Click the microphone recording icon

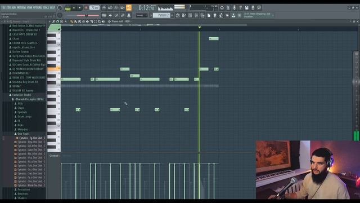(234, 7)
